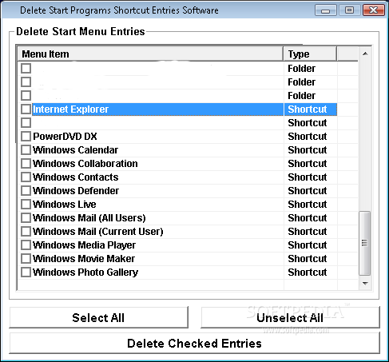Check the Internet Explorer checkbox

coord(26,109)
